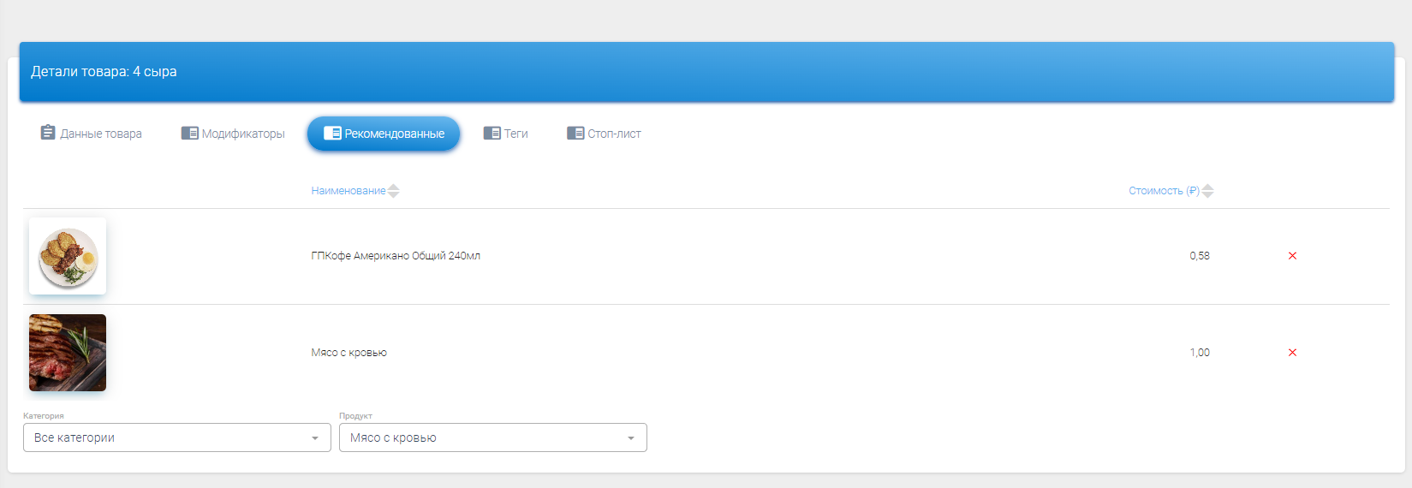
Task: Open the Данные товара tab
Action: (x=100, y=134)
